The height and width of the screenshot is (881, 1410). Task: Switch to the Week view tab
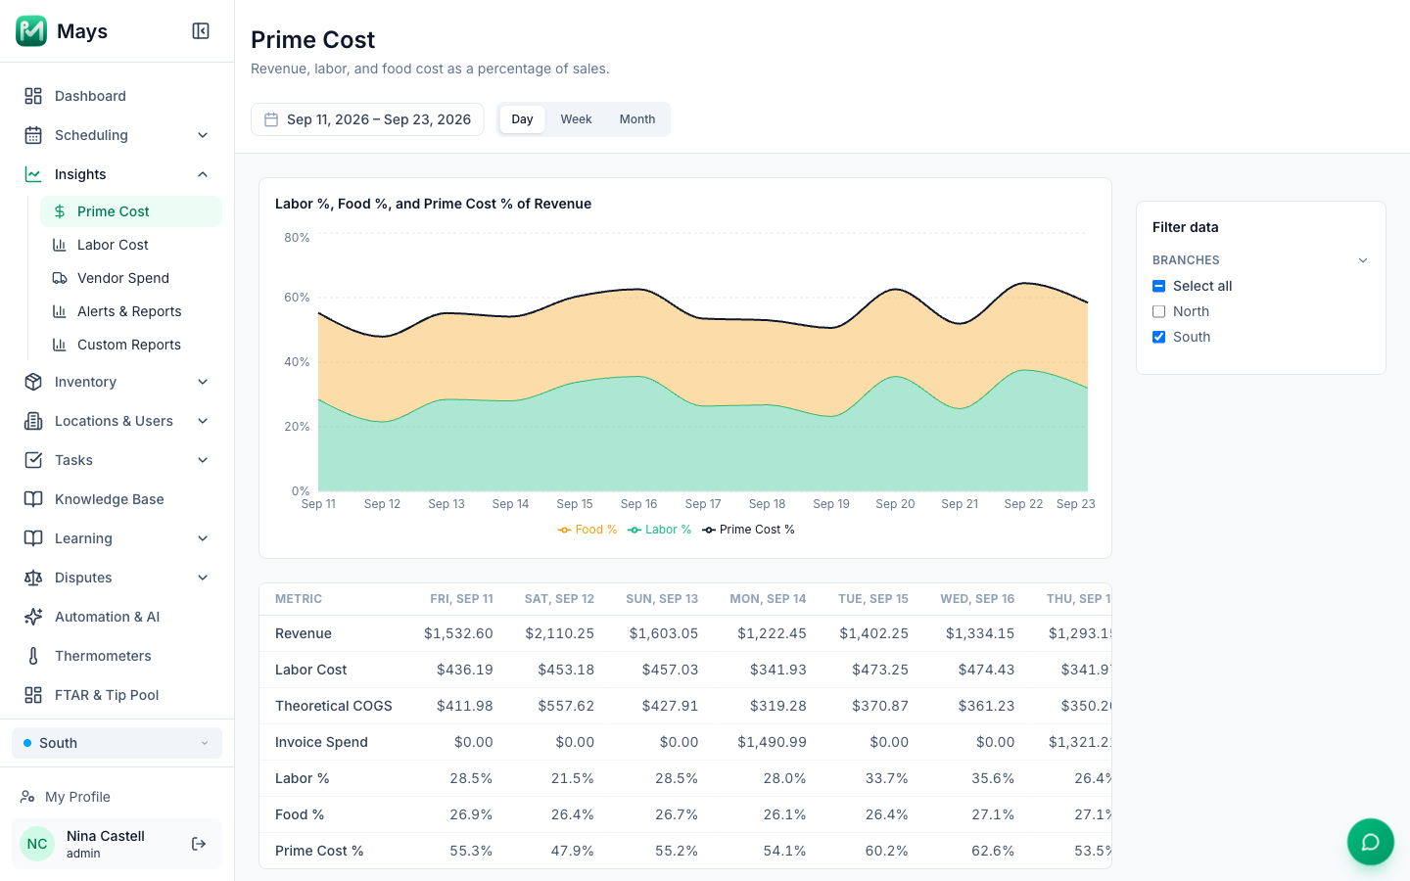576,119
